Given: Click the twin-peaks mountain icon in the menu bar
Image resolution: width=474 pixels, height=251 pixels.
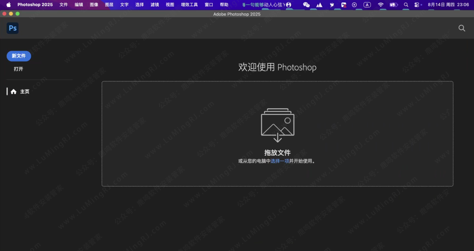Looking at the screenshot, I should [319, 5].
